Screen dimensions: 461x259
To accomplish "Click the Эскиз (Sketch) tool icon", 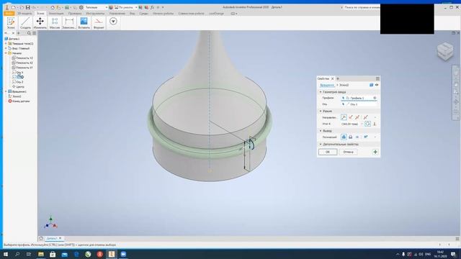I will 11,22.
